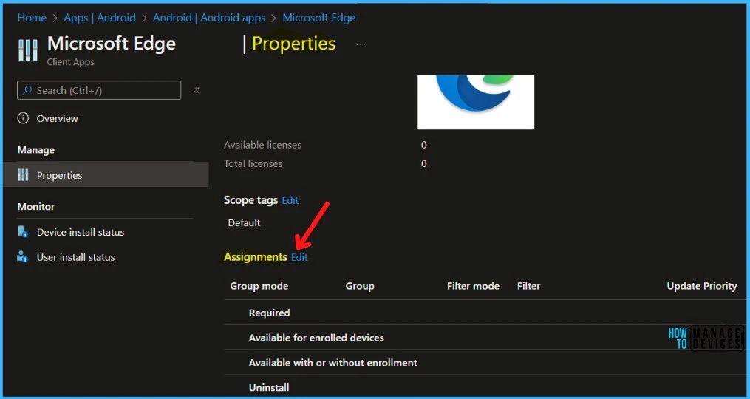The width and height of the screenshot is (750, 399).
Task: Click the Manage section heading
Action: tap(36, 150)
